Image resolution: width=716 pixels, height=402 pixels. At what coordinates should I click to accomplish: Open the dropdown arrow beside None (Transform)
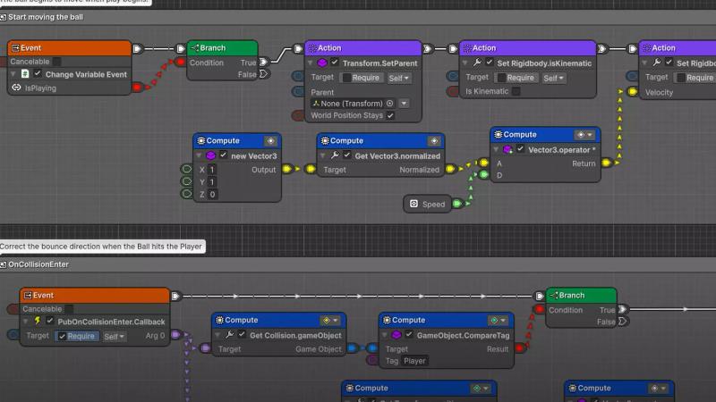point(404,104)
